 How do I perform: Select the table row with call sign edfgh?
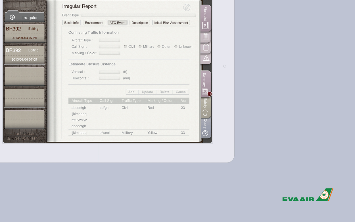pos(129,117)
